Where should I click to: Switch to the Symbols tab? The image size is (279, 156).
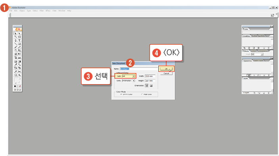tap(262, 36)
